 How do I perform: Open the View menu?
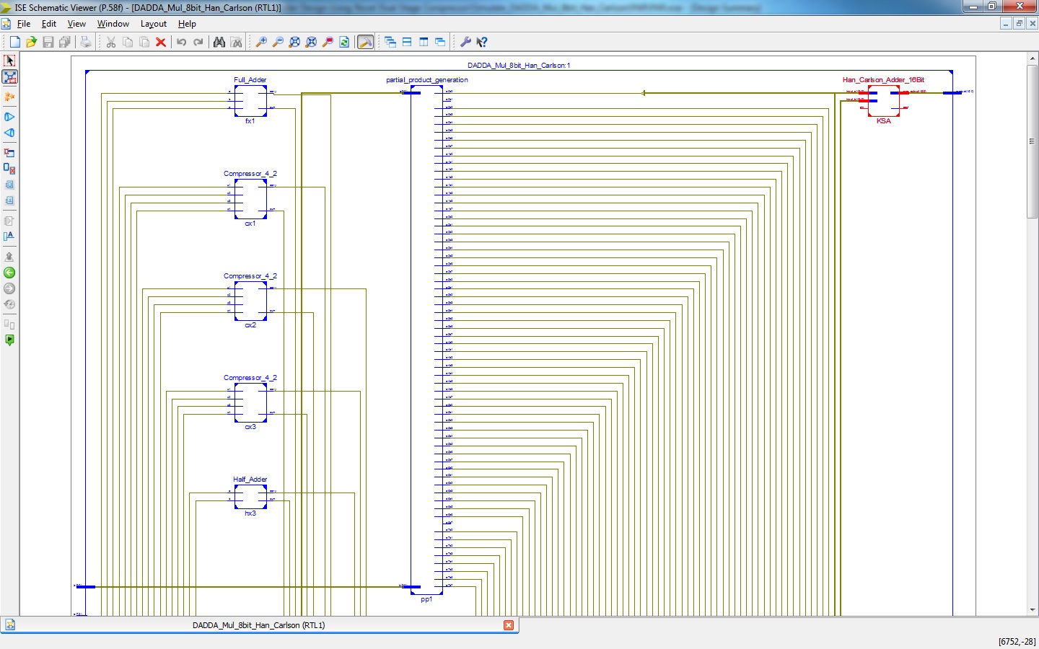(76, 24)
